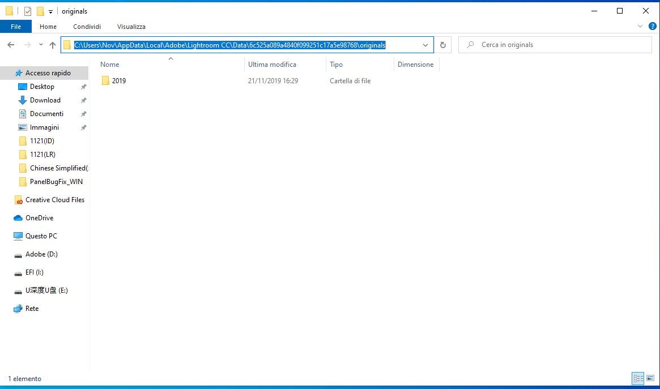Unpin Immagini from quick access
This screenshot has width=660, height=389.
point(83,127)
